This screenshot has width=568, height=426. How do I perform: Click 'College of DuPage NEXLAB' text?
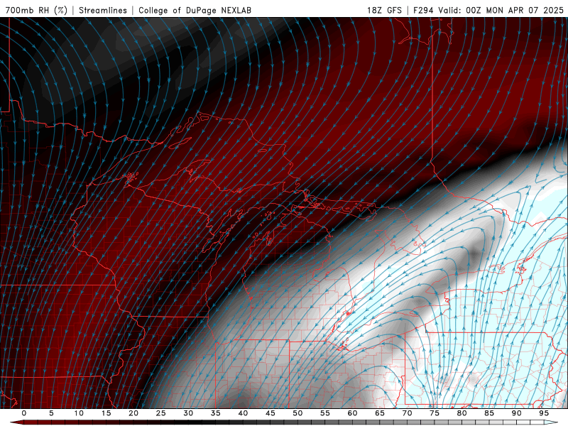pos(195,10)
